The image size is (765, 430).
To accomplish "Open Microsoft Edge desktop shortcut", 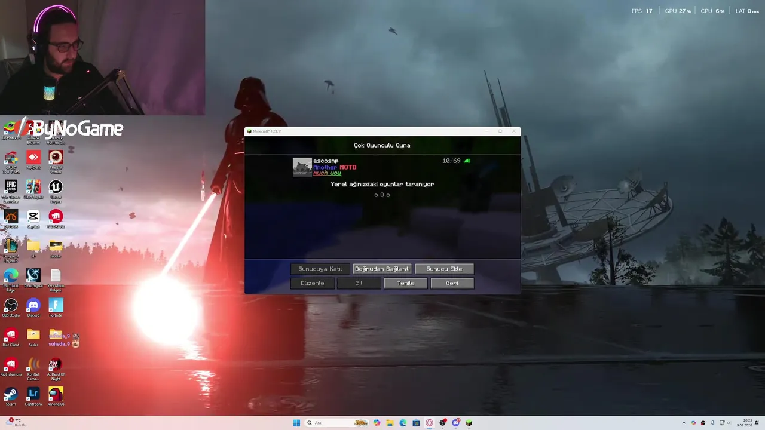I will pyautogui.click(x=11, y=279).
